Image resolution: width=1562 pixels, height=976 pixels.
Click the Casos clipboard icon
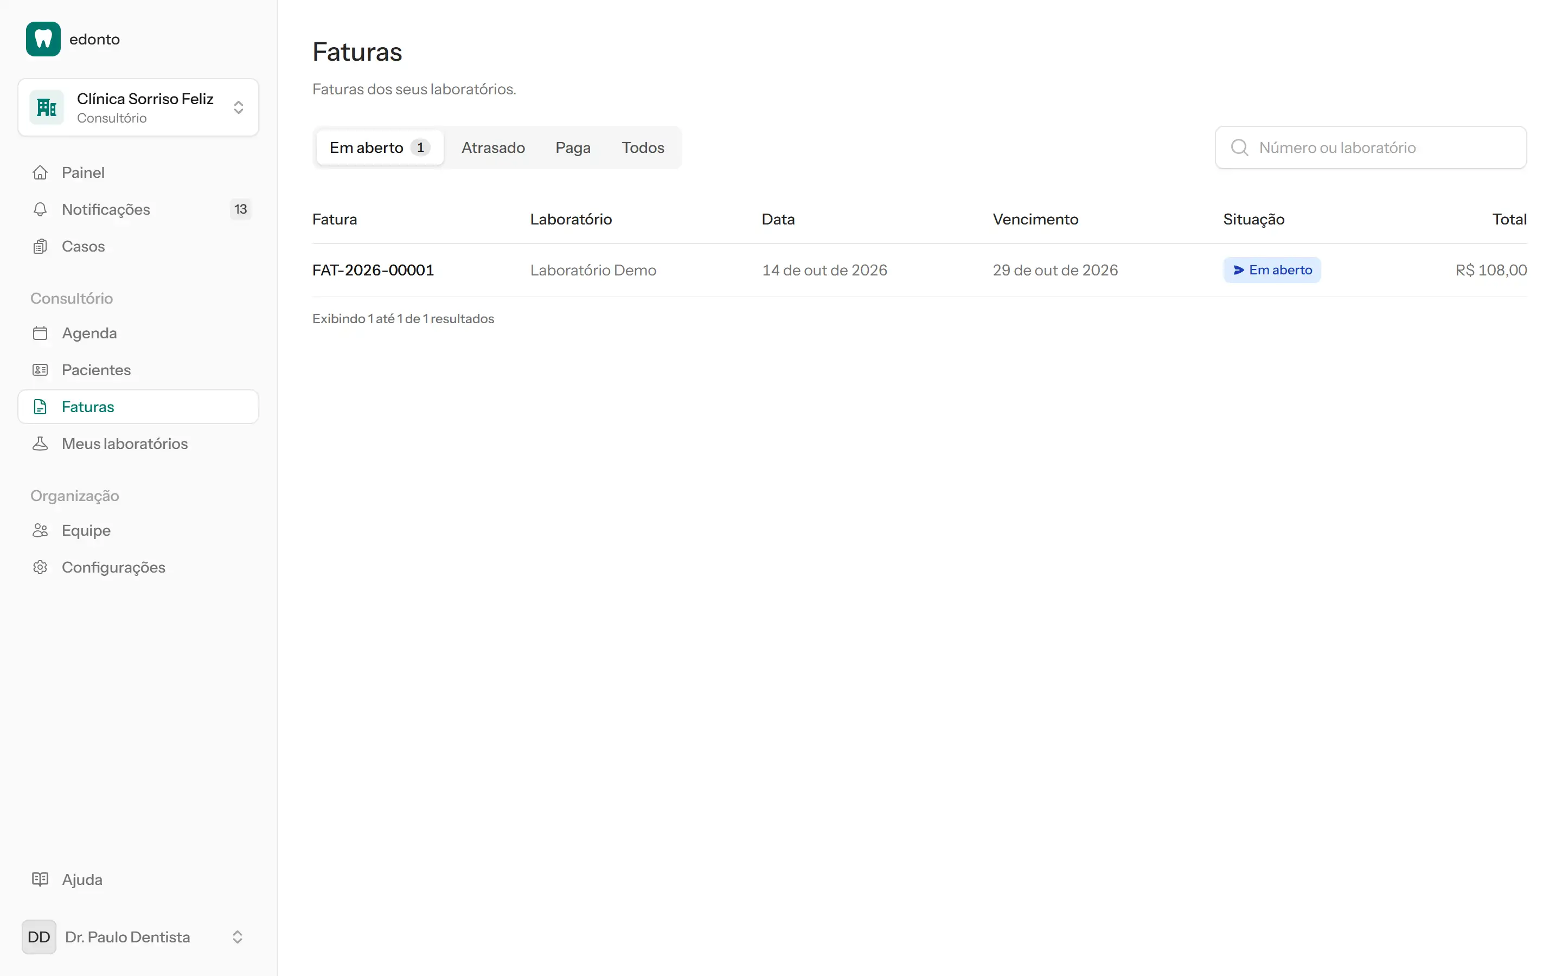coord(40,246)
